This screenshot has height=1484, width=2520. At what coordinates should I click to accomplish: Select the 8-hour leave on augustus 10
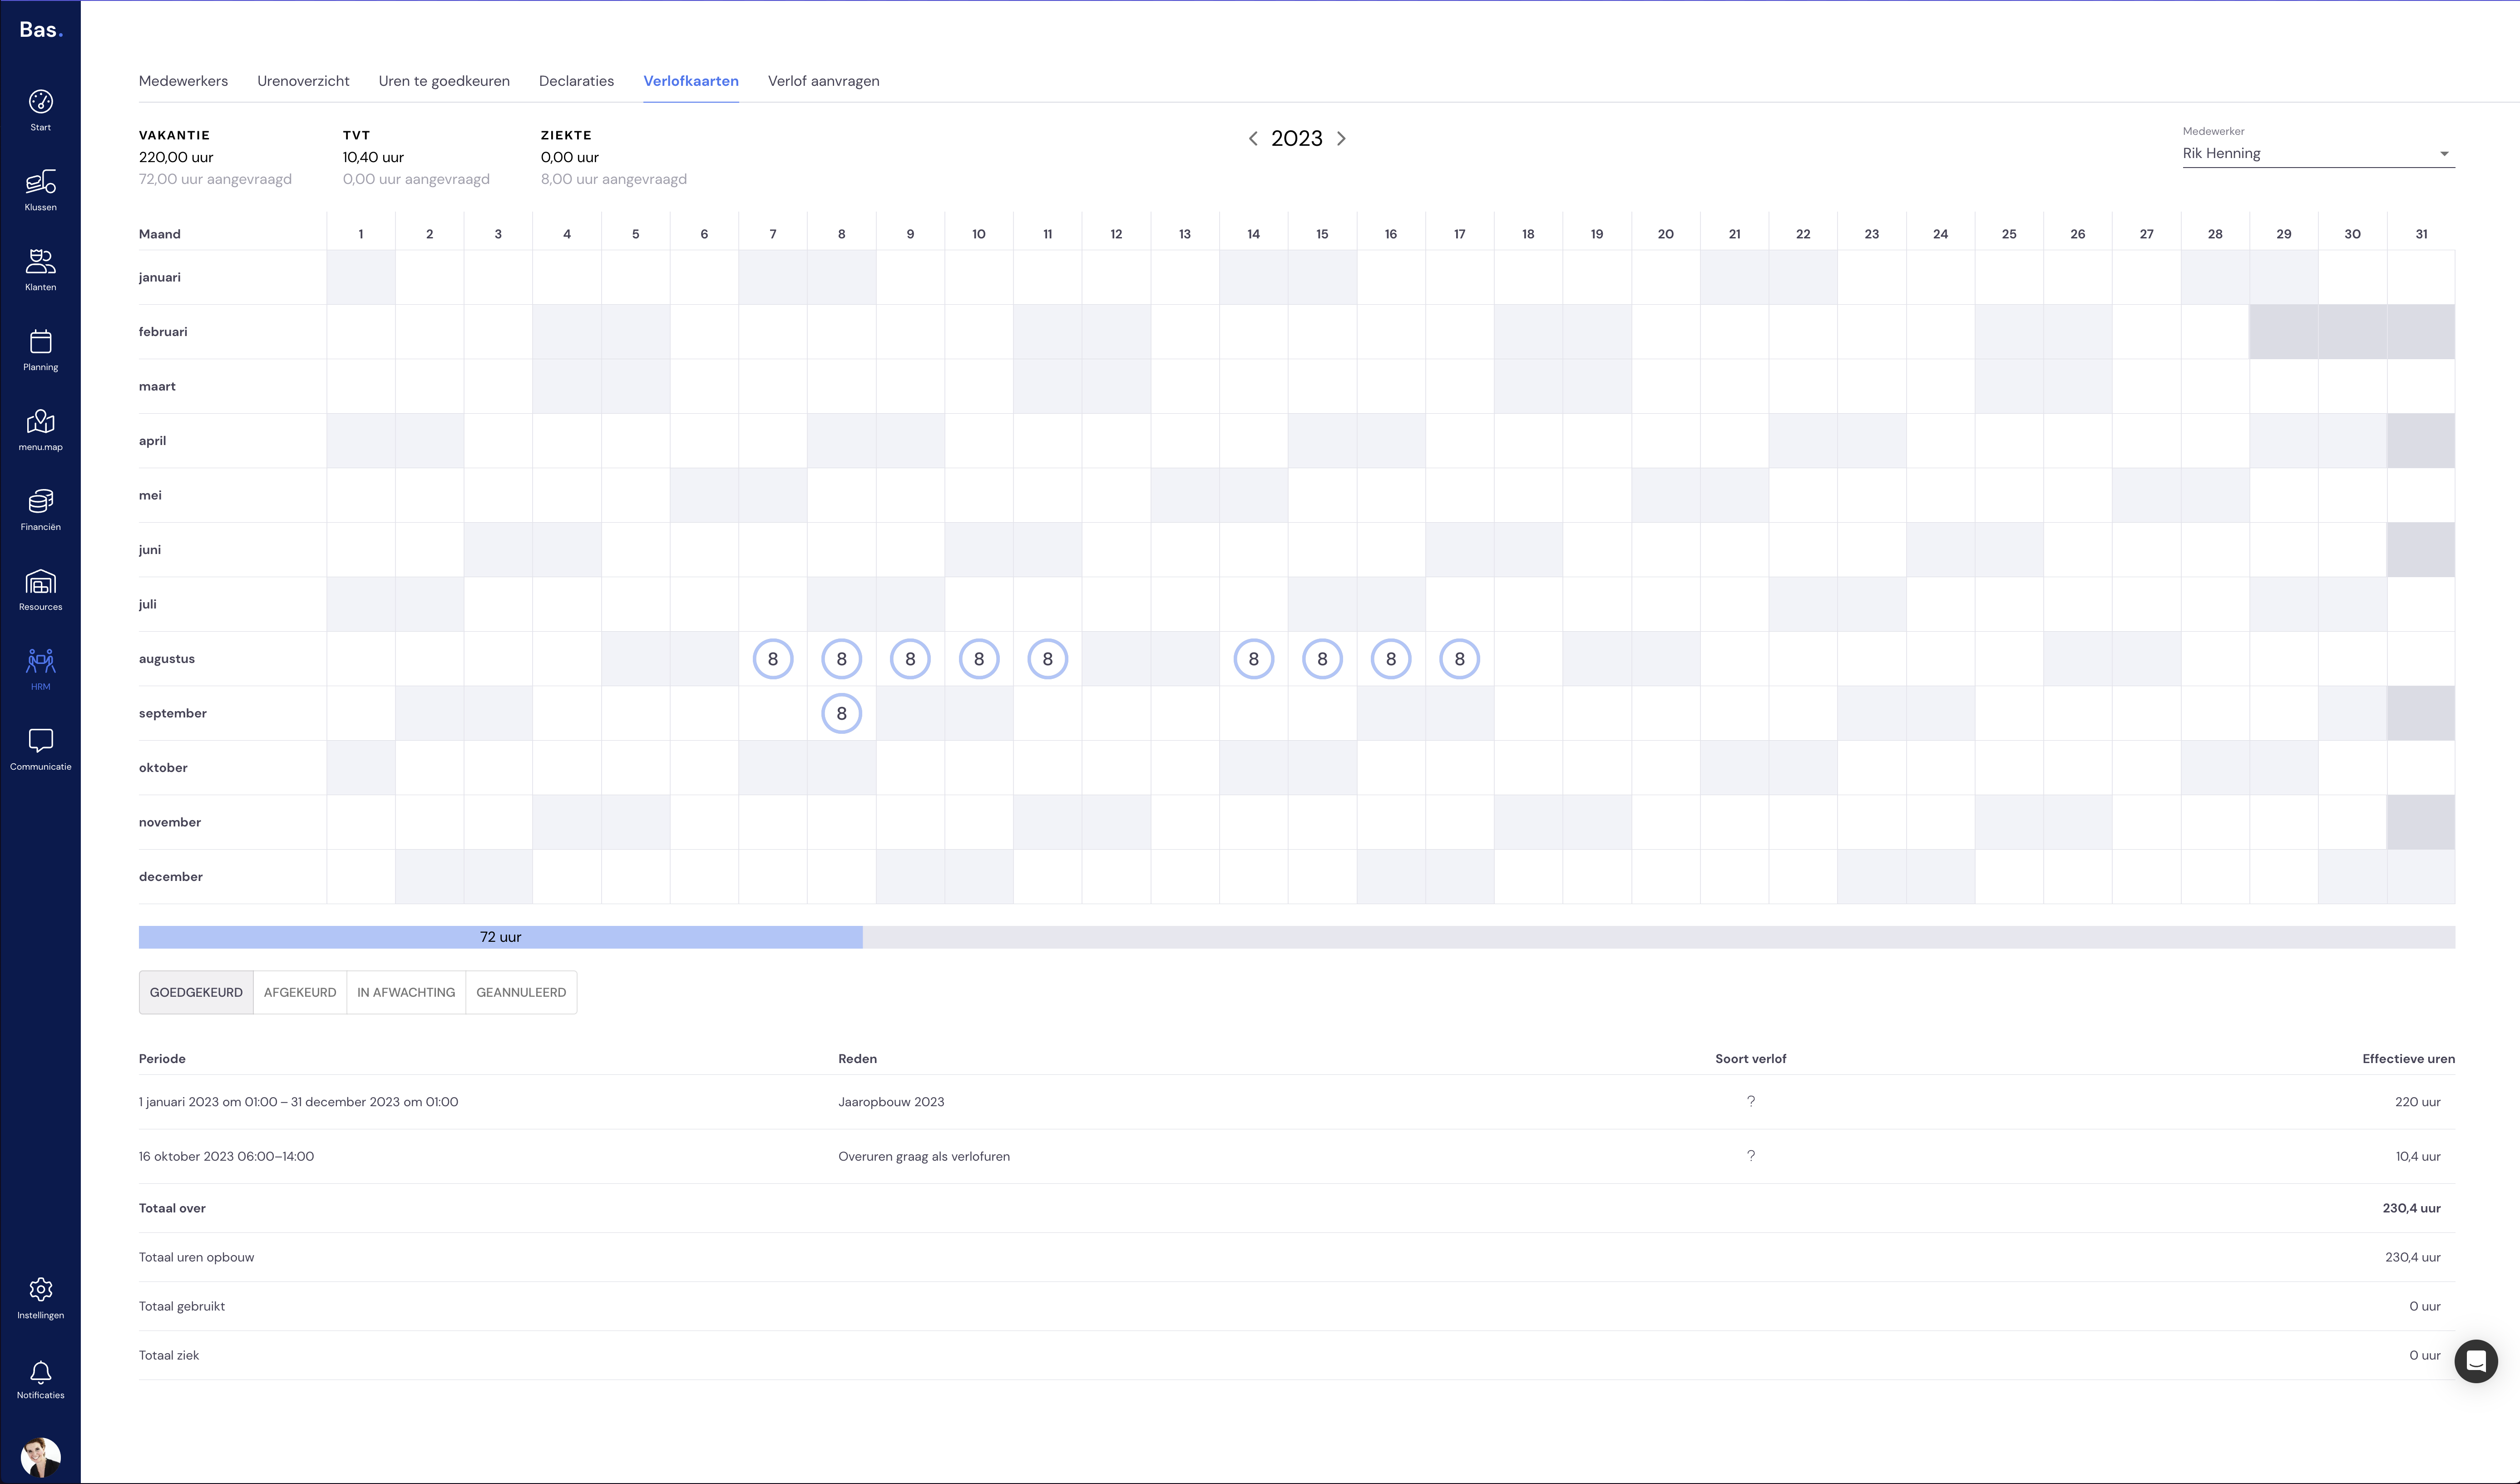(x=979, y=659)
